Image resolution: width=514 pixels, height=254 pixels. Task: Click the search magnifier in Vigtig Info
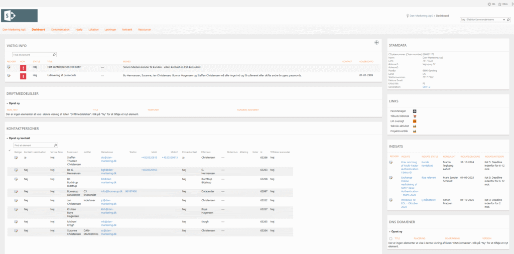[x=54, y=54]
